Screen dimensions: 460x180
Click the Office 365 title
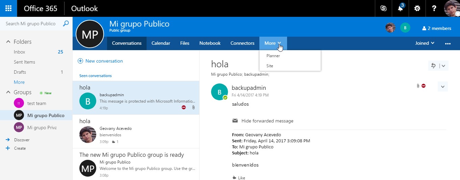[x=41, y=8]
